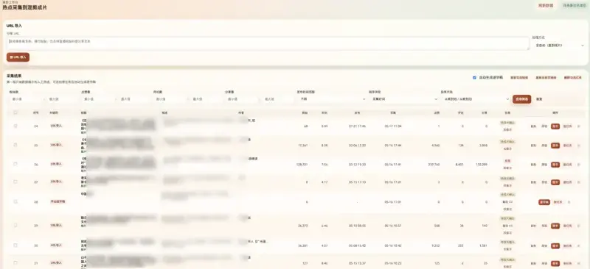The width and height of the screenshot is (590, 269).
Task: Click the 重置 link beside the filter button
Action: [539, 99]
